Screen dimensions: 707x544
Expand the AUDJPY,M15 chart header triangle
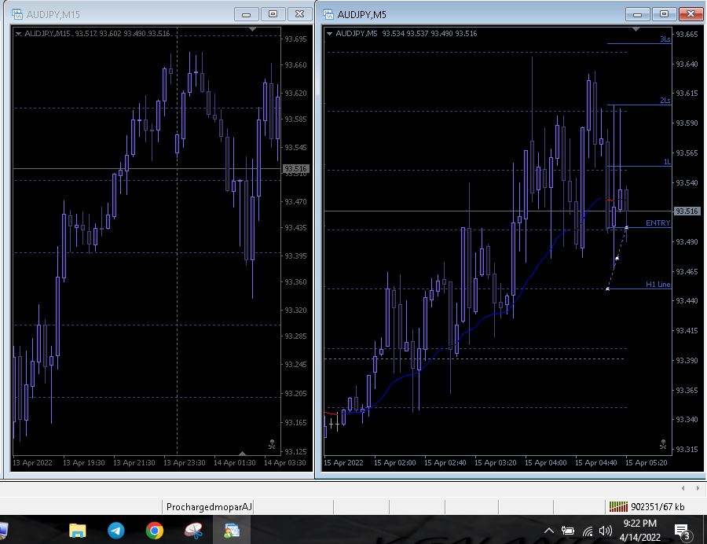point(18,33)
